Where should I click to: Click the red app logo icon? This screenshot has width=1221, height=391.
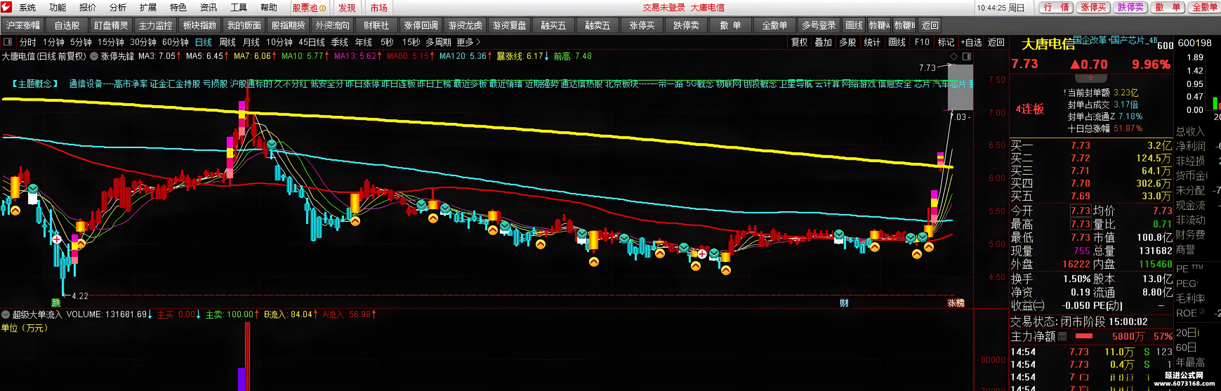[6, 7]
